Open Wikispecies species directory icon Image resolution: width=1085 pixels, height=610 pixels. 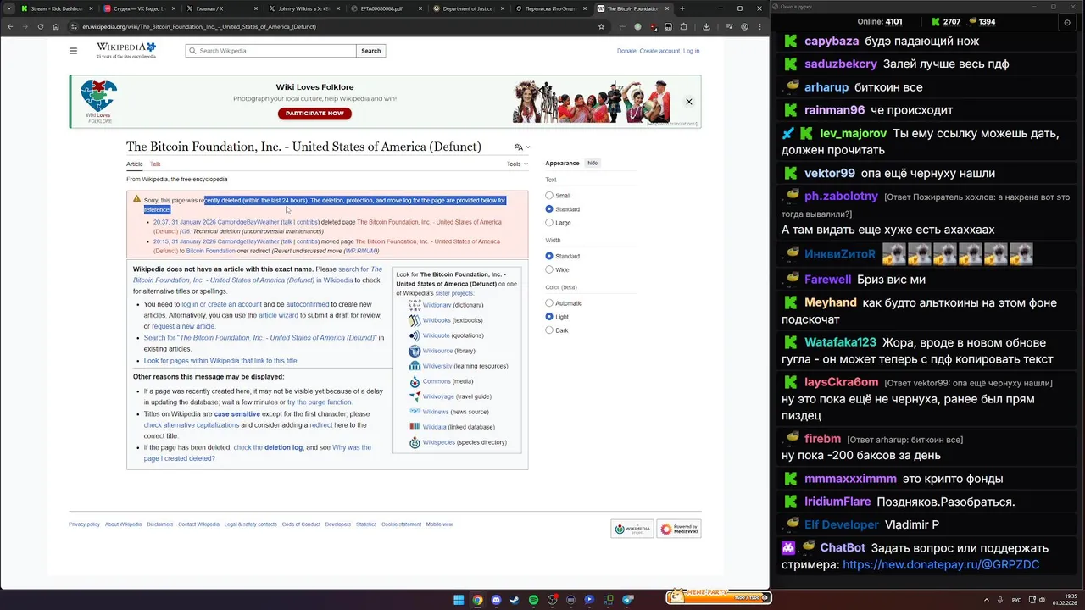415,442
